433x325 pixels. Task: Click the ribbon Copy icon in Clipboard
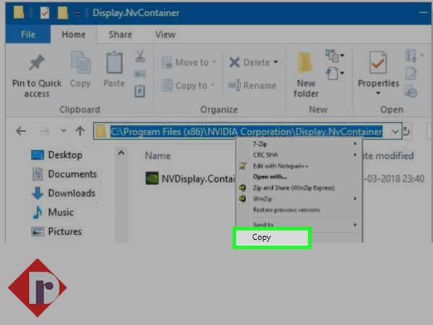(x=80, y=62)
